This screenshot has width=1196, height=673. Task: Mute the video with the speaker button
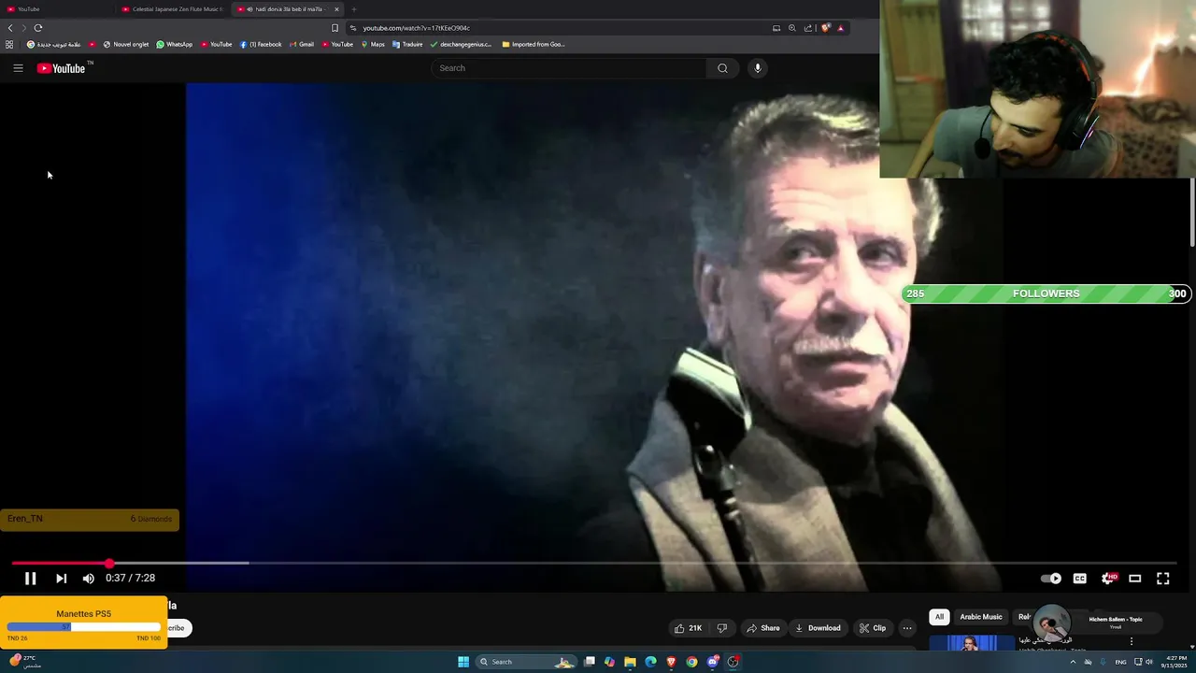tap(89, 579)
